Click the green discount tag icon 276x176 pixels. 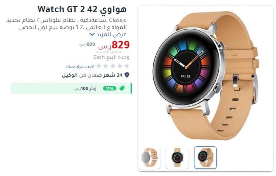pos(122,88)
